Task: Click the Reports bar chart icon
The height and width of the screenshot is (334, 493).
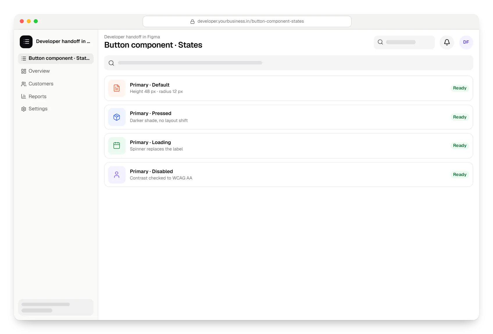Action: click(24, 96)
